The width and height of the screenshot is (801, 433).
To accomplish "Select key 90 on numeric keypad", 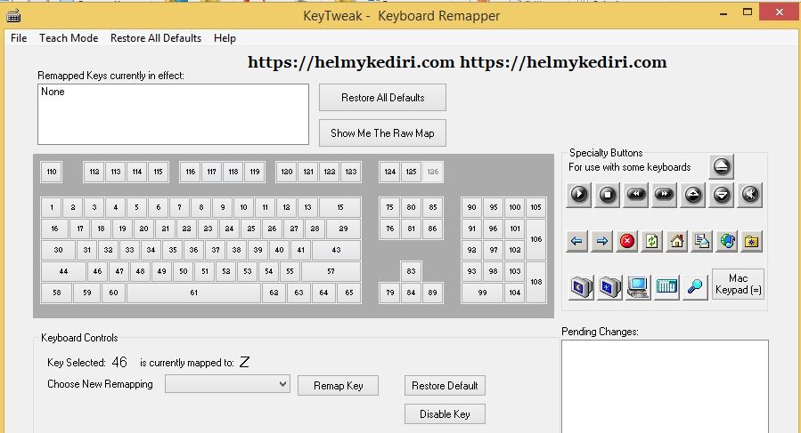I will (x=471, y=207).
